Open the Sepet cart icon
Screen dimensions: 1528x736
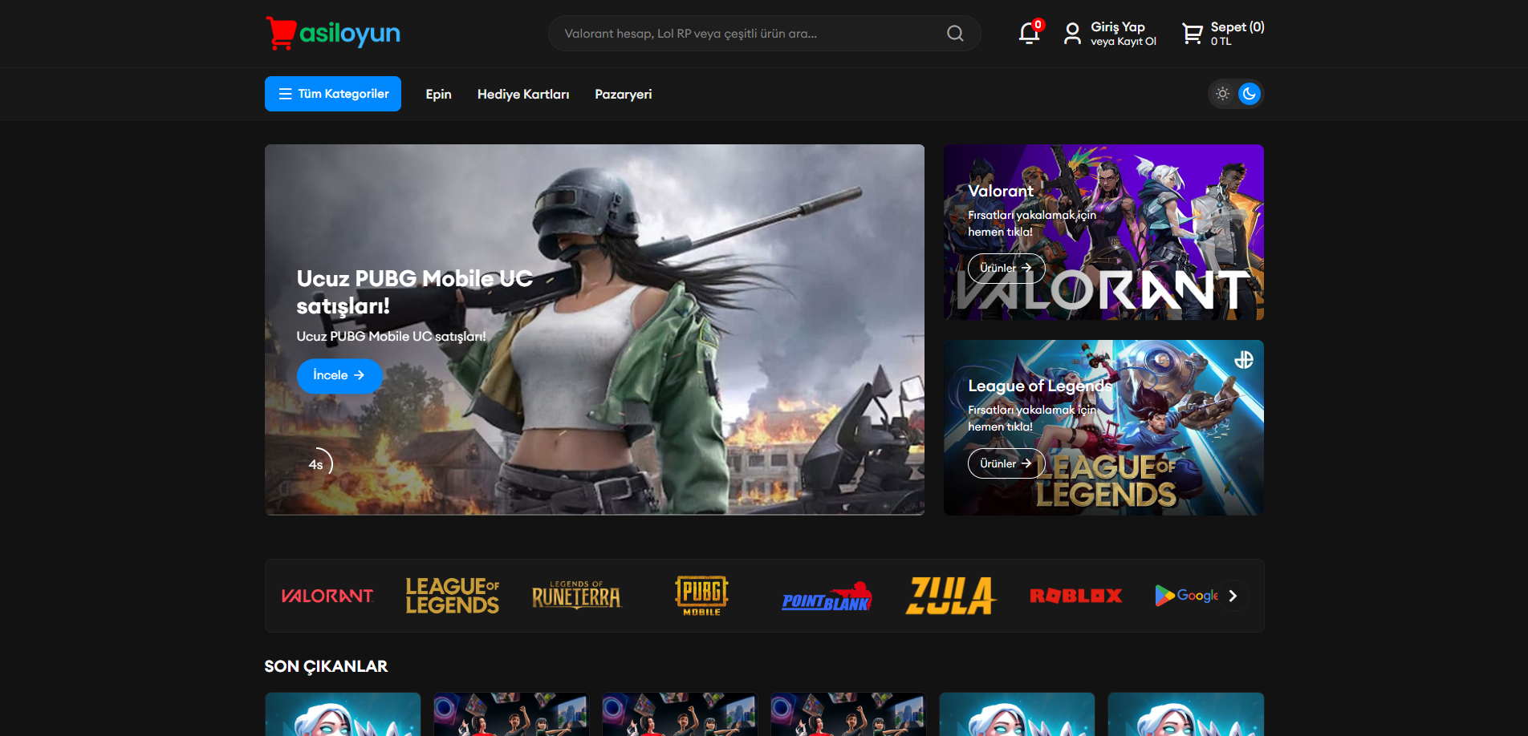(x=1193, y=34)
